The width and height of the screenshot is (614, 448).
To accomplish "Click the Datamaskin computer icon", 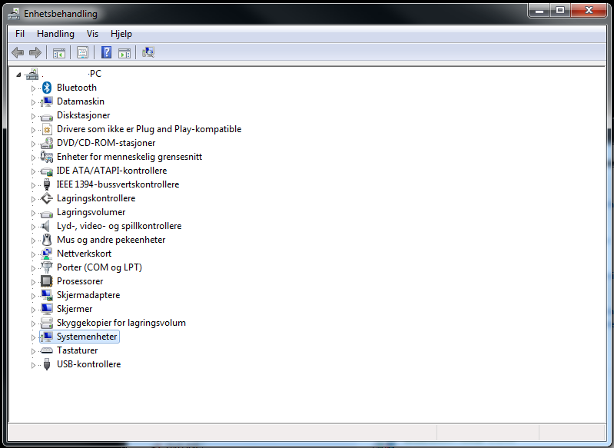I will pos(47,101).
